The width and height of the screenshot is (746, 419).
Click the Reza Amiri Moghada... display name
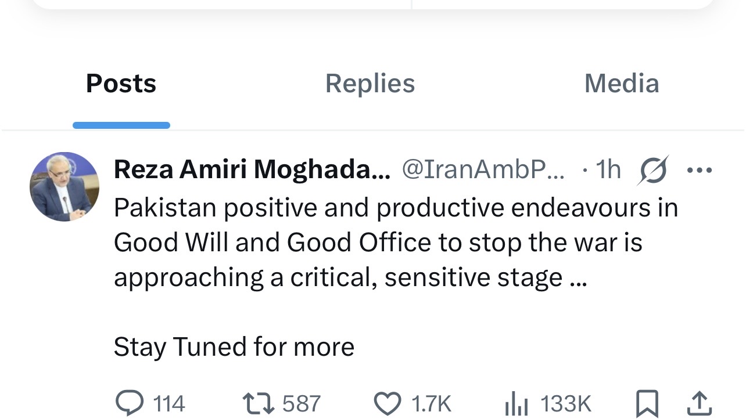click(x=252, y=170)
